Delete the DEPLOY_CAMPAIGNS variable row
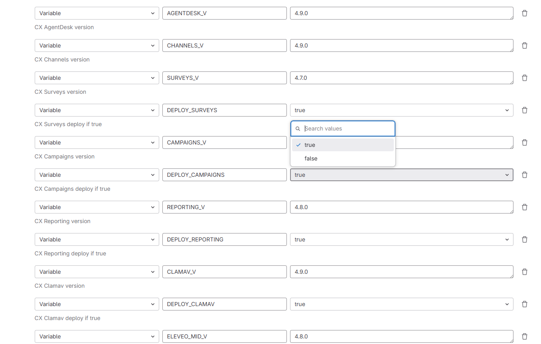541x344 pixels. 525,175
